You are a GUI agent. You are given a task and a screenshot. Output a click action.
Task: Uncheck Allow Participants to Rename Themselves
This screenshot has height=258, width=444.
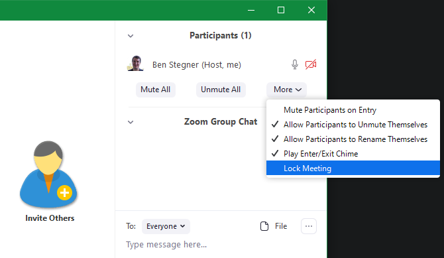353,139
